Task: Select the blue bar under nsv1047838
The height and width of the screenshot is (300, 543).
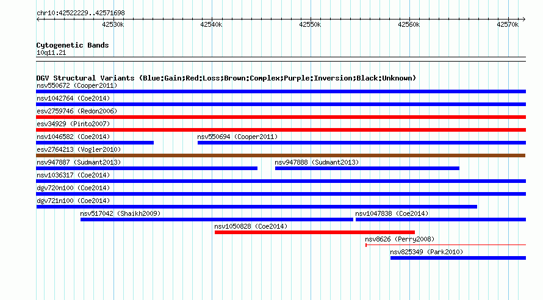Action: 441,220
